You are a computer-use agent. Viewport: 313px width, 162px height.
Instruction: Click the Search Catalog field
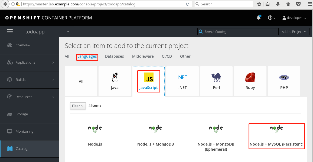point(238,32)
